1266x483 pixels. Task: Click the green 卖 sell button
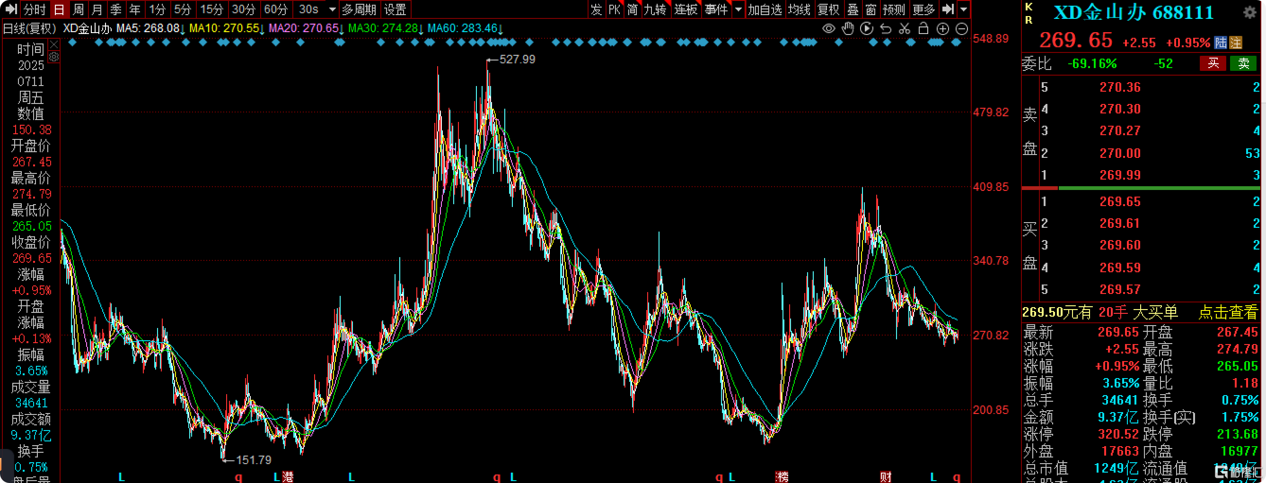pyautogui.click(x=1243, y=63)
